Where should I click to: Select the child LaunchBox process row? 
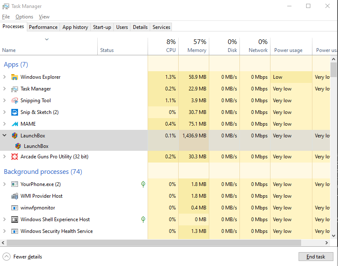tap(165, 146)
